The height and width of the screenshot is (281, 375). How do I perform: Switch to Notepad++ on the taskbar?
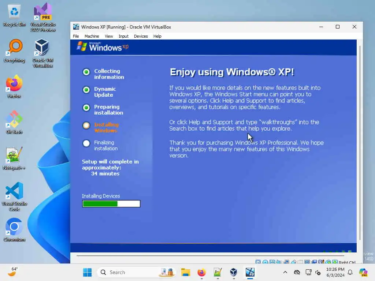pos(218,272)
